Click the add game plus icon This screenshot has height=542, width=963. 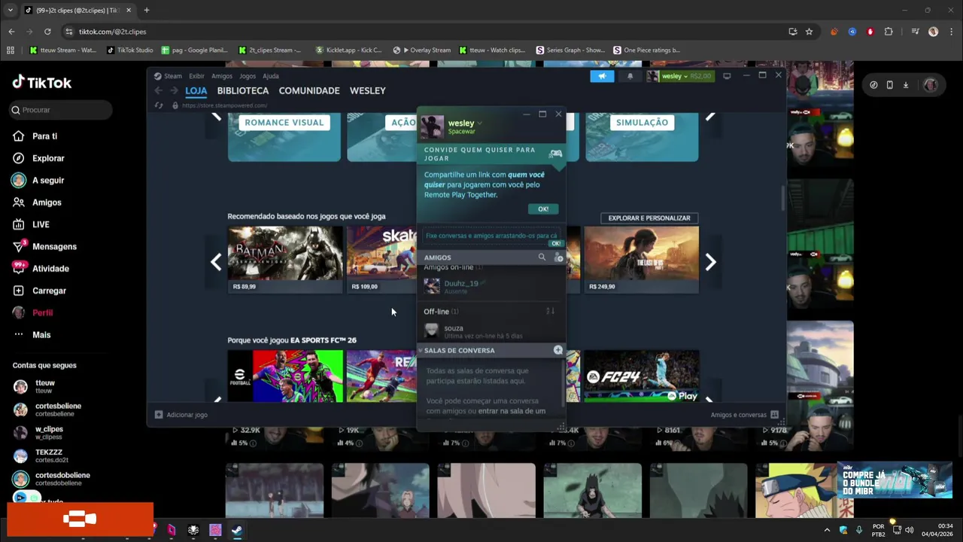[x=159, y=415]
